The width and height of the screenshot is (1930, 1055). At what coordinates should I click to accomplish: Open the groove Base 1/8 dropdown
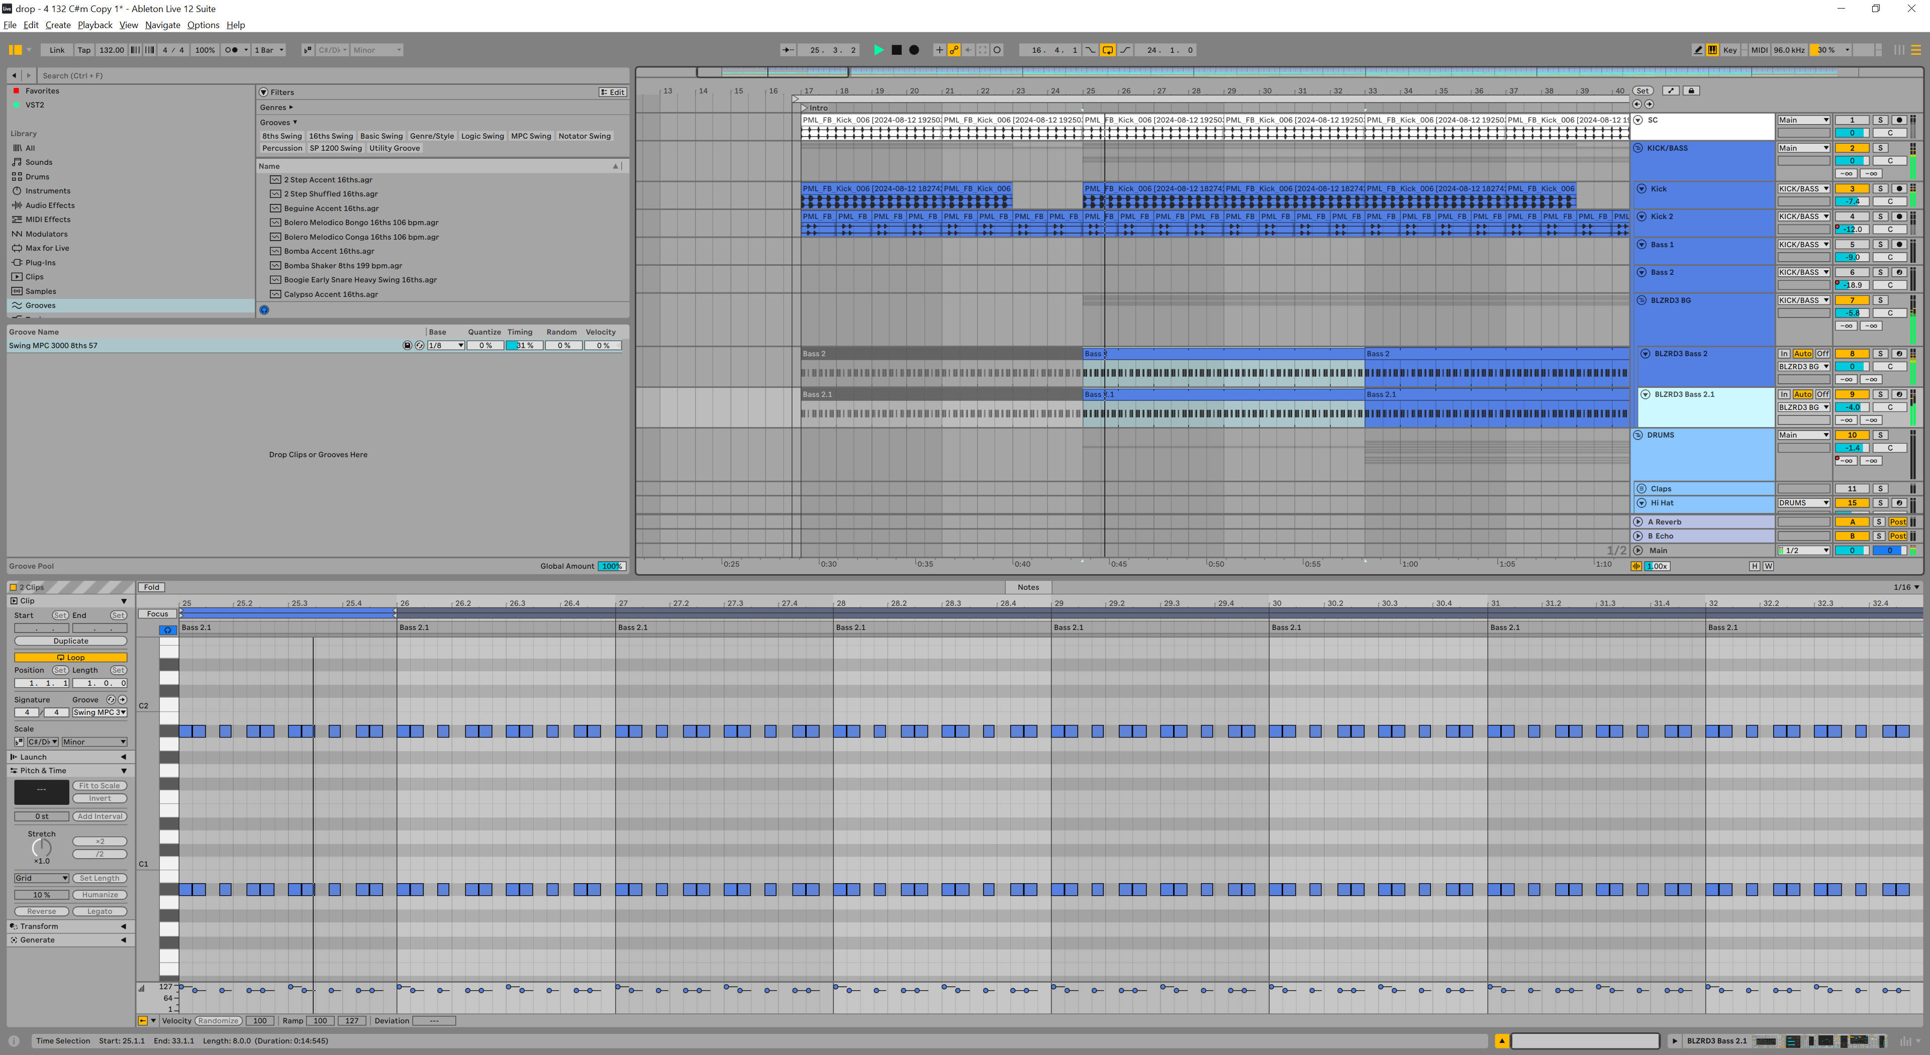click(446, 346)
